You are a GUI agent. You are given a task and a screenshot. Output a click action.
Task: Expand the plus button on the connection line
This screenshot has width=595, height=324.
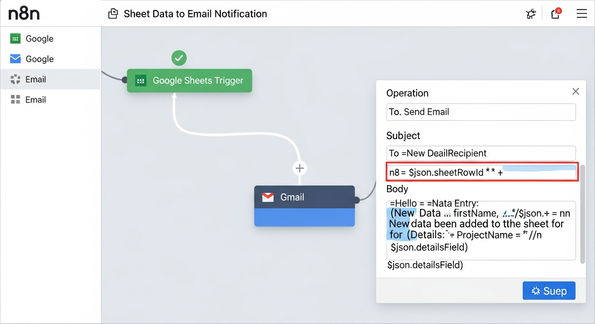(x=300, y=168)
